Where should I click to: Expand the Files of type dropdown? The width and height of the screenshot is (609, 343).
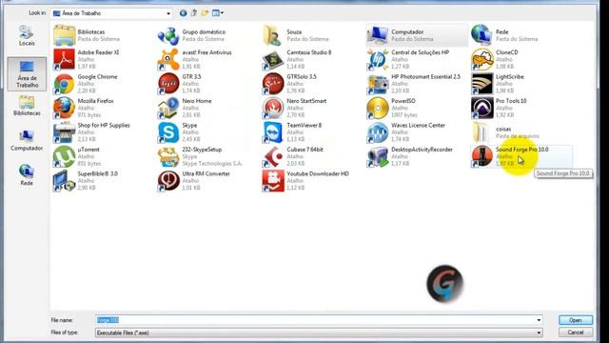click(x=539, y=333)
